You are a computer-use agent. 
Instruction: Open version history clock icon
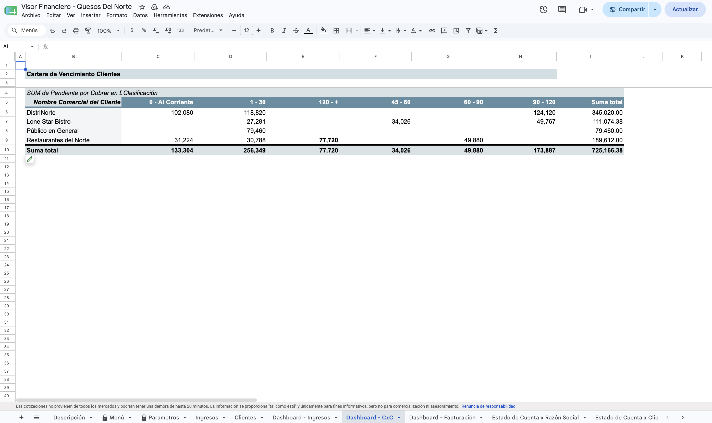point(543,9)
